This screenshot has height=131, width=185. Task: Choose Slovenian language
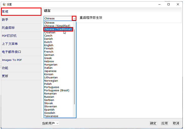(x=58, y=107)
